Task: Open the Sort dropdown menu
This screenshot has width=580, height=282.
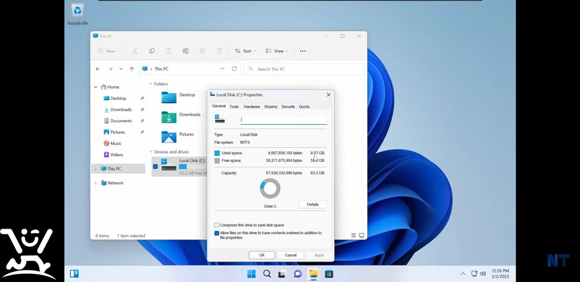Action: click(x=245, y=51)
